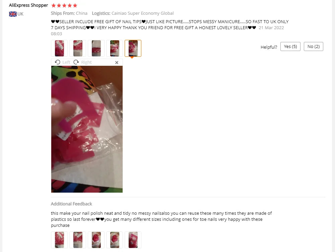Click the rotate Left icon
335x252 pixels.
coord(58,62)
